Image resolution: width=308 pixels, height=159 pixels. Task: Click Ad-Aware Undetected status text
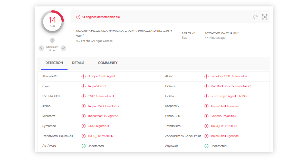[x=96, y=146]
